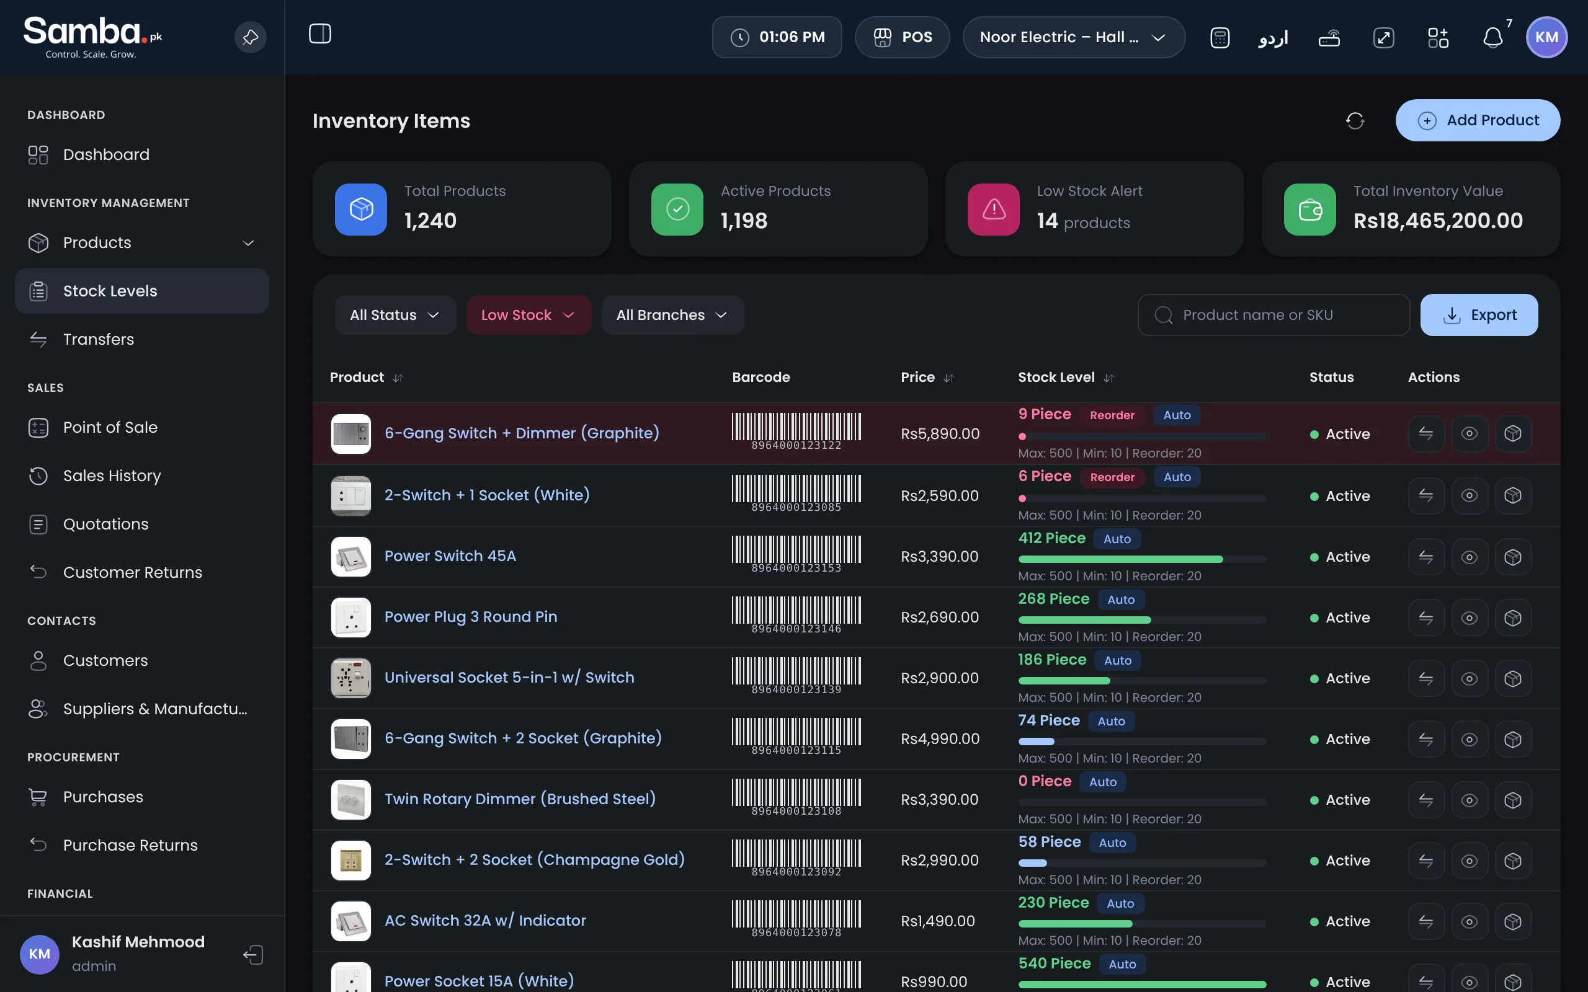Click the Add Product button
Viewport: 1588px width, 992px height.
click(x=1477, y=120)
